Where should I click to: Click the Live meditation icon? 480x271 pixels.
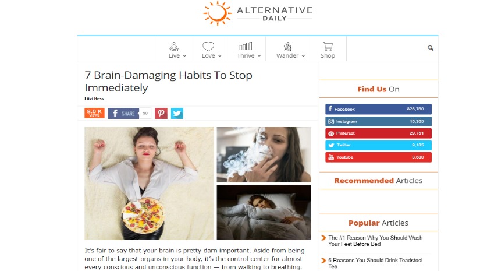pyautogui.click(x=174, y=46)
